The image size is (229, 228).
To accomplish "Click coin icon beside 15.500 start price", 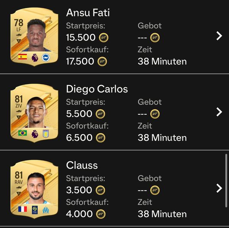I will (103, 37).
